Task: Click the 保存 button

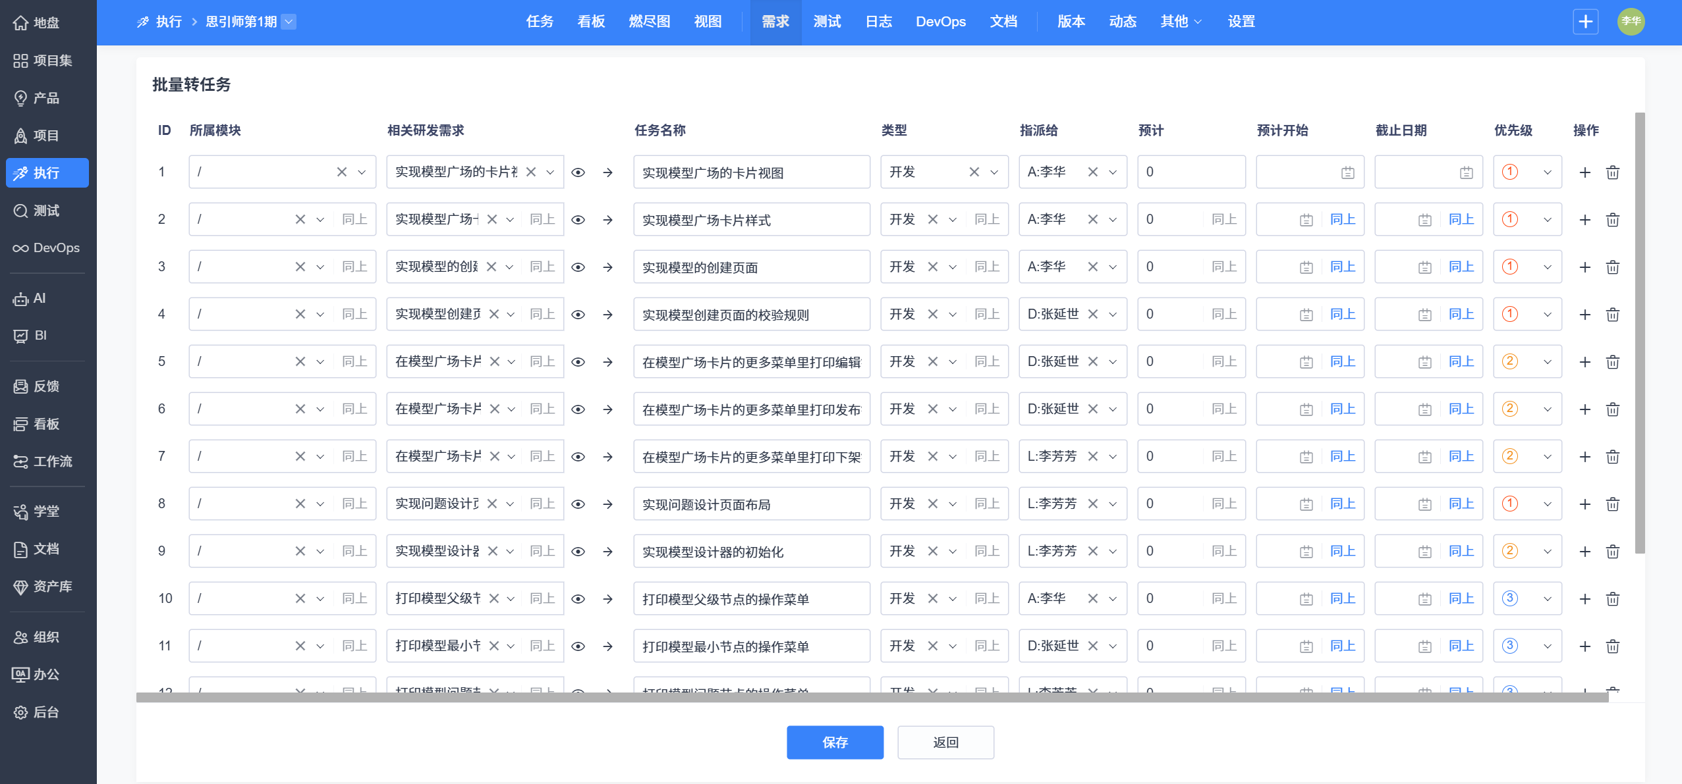Action: pyautogui.click(x=835, y=742)
